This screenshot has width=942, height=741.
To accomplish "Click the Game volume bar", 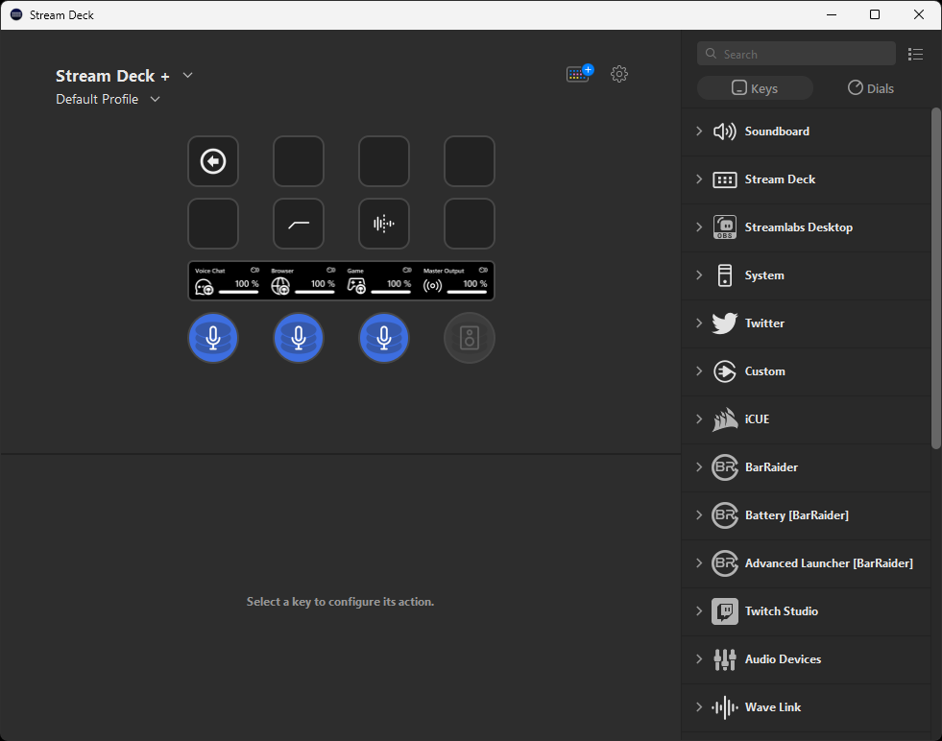I will 391,292.
